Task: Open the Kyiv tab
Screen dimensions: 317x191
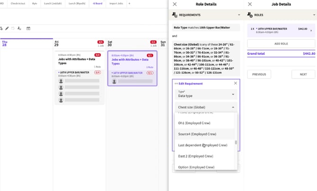Action: click(35, 3)
